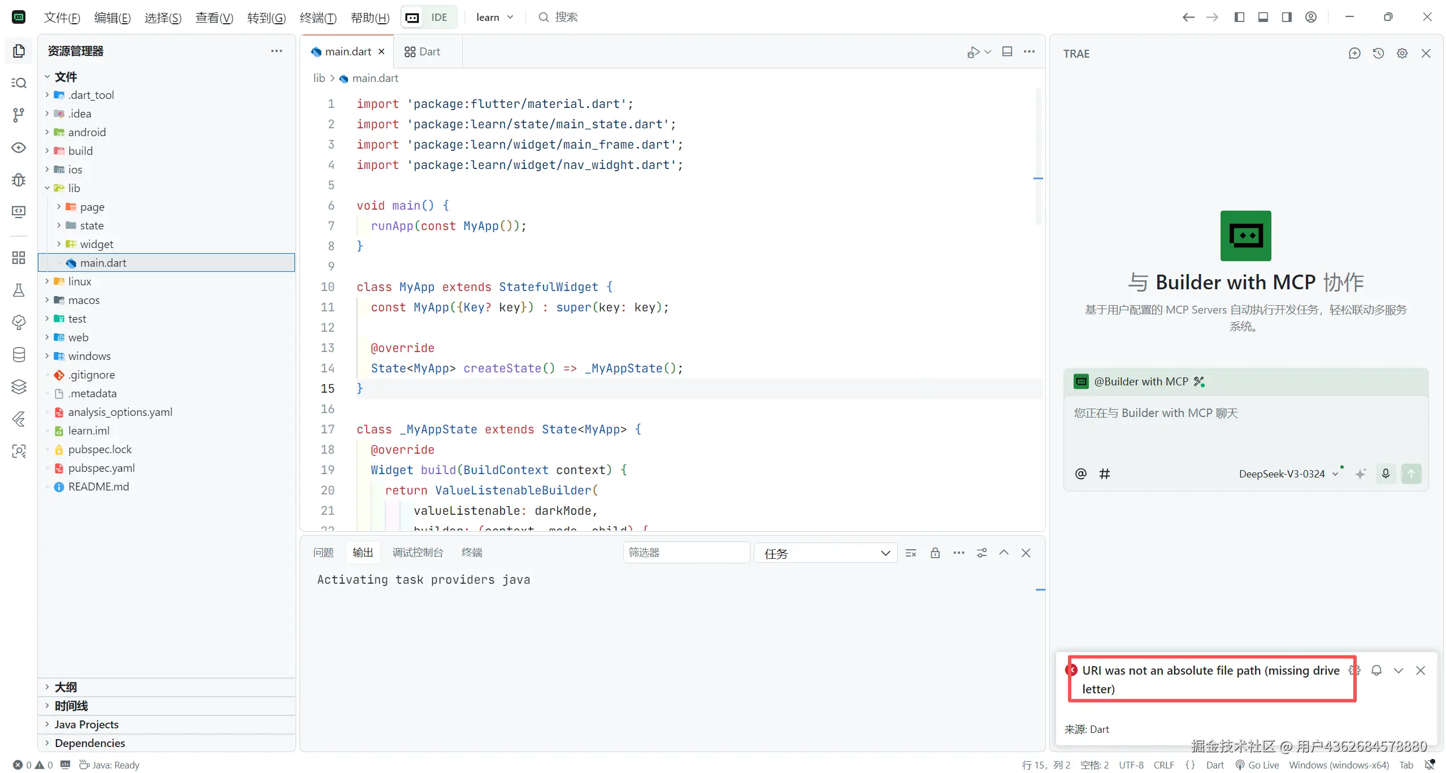Start a new chat in TRAE panel

coord(1354,53)
